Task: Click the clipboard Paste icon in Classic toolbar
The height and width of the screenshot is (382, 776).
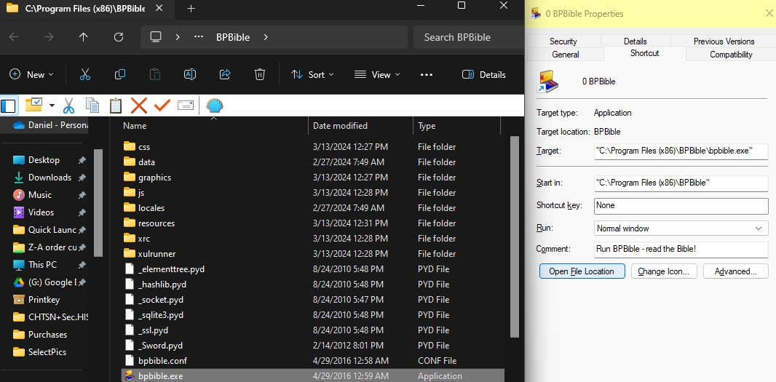Action: 115,106
